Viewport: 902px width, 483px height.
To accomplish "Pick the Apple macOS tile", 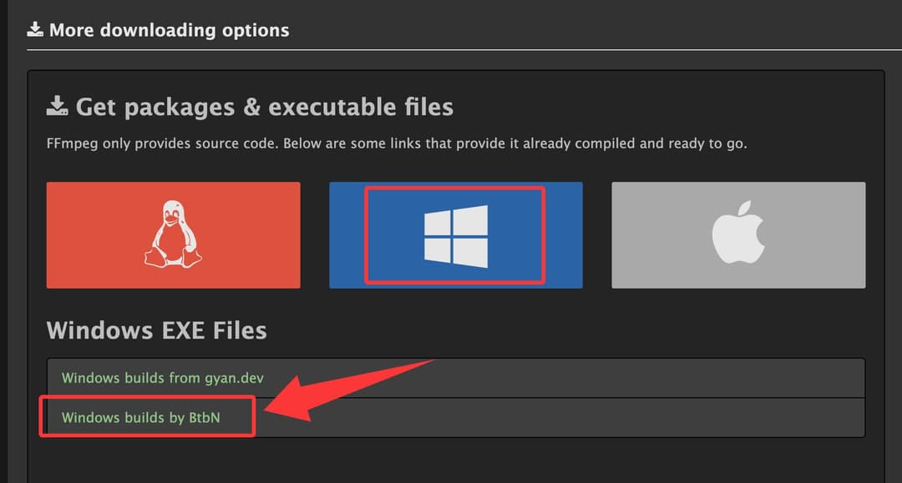I will tap(738, 235).
